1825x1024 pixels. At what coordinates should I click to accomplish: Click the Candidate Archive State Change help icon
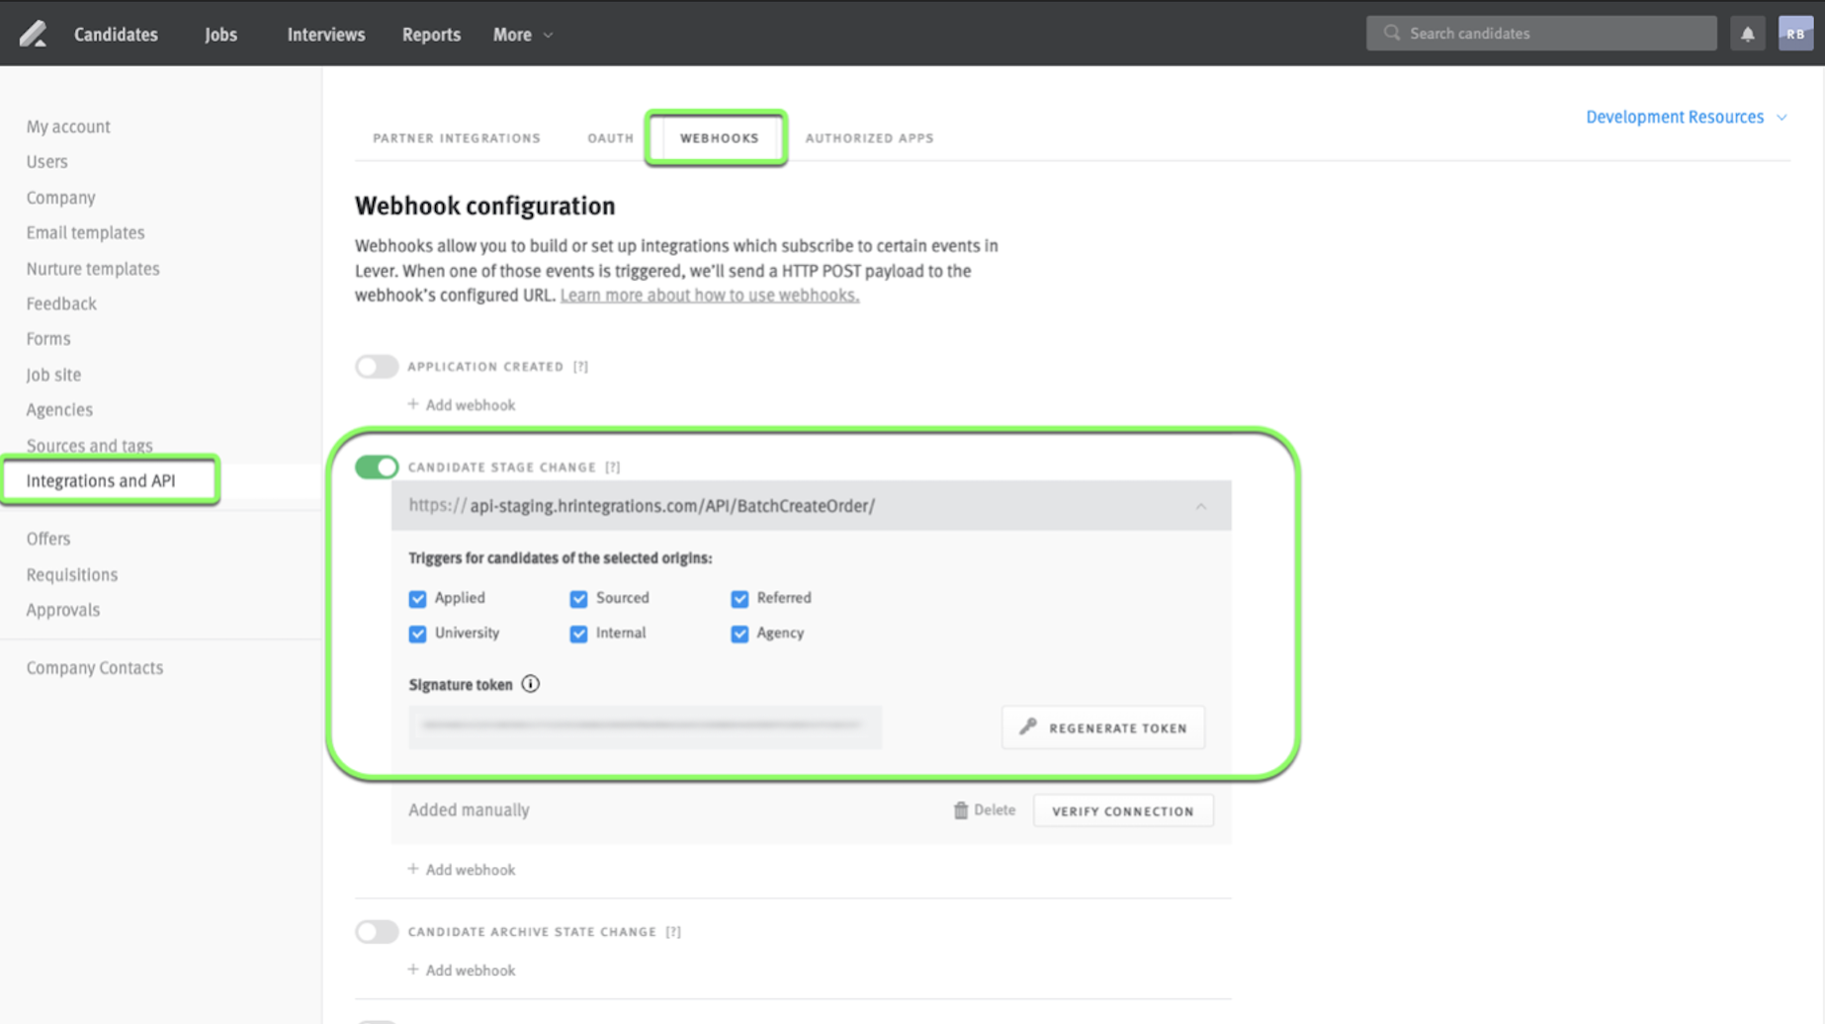(673, 932)
